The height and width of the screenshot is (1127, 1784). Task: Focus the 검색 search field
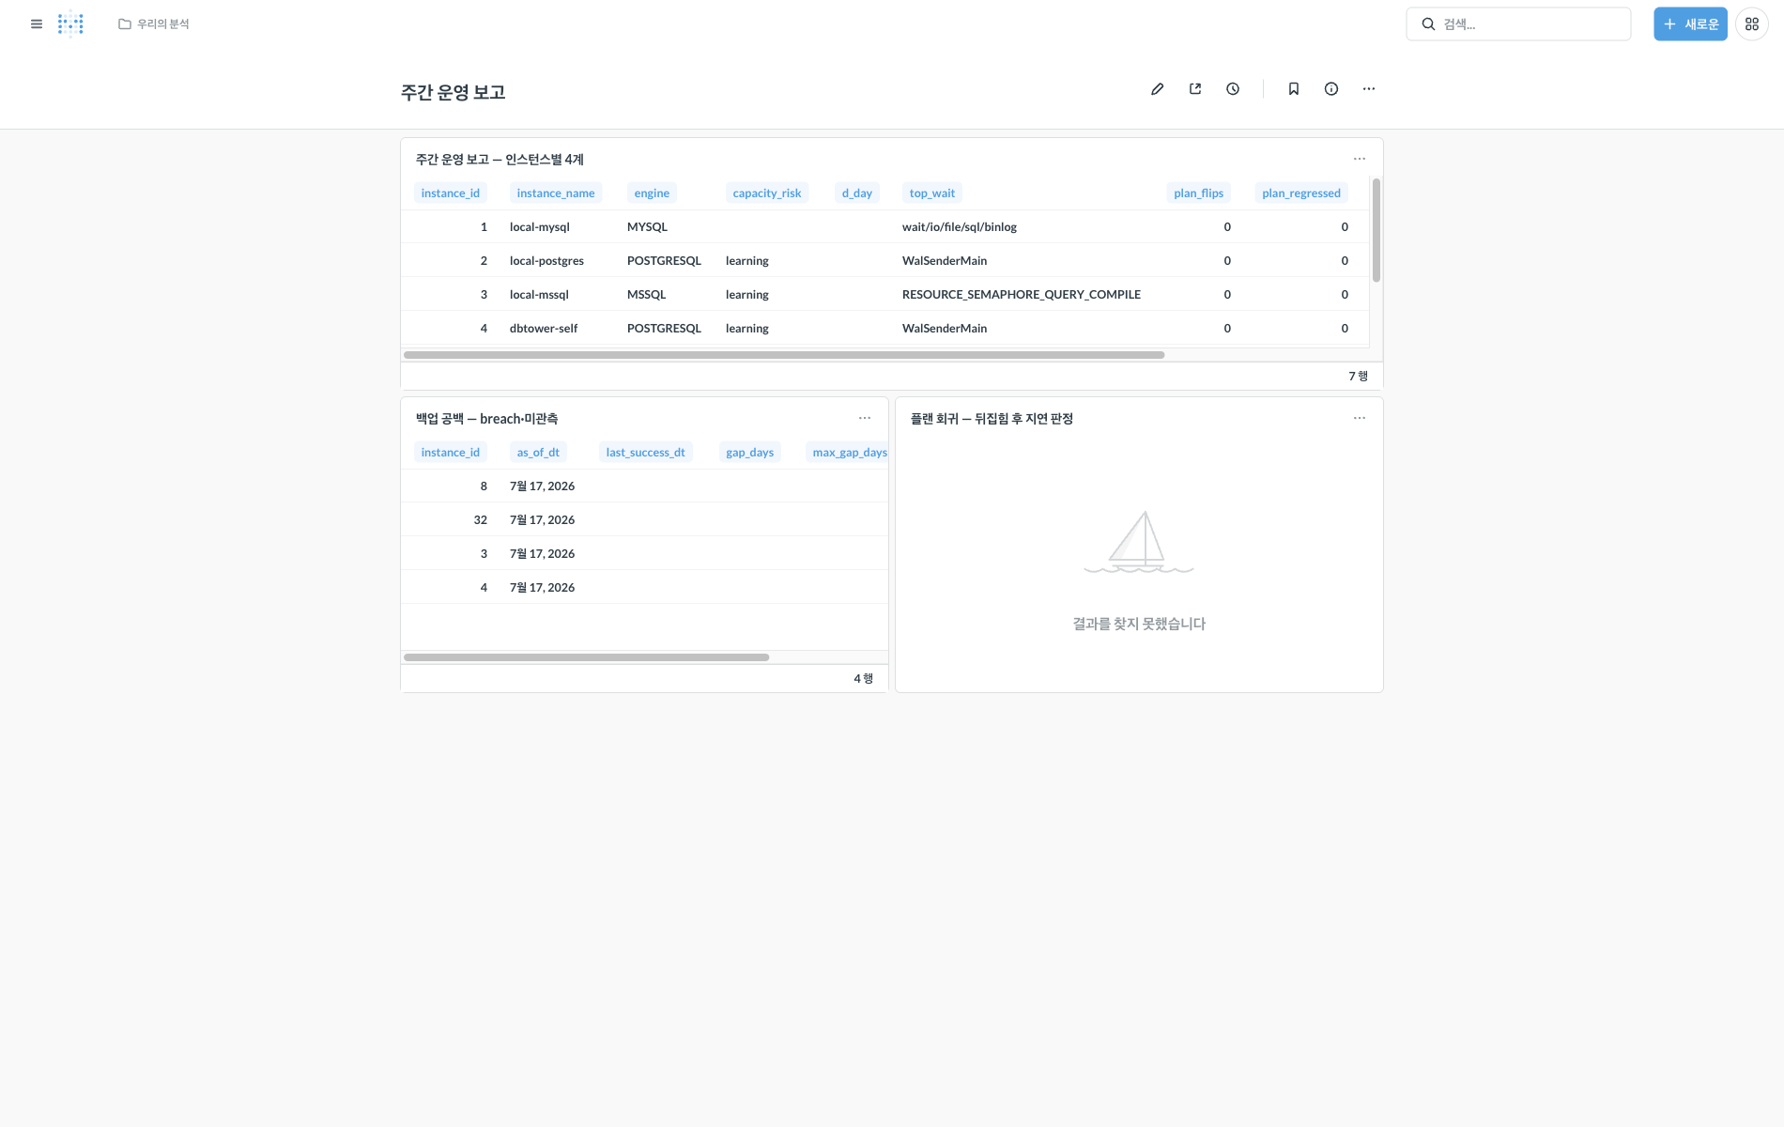point(1518,24)
